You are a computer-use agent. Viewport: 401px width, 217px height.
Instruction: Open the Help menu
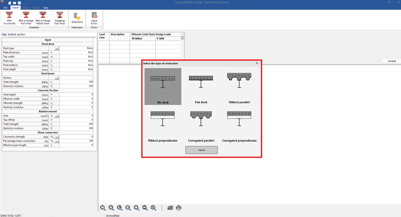46,8
